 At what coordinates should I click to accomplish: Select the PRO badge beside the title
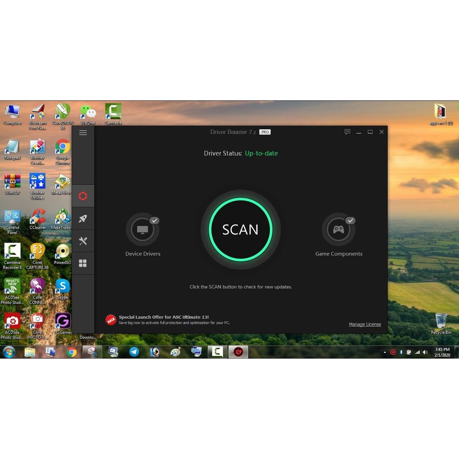tap(265, 132)
